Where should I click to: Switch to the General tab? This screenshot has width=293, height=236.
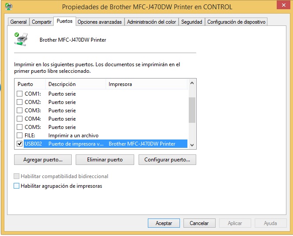18,22
